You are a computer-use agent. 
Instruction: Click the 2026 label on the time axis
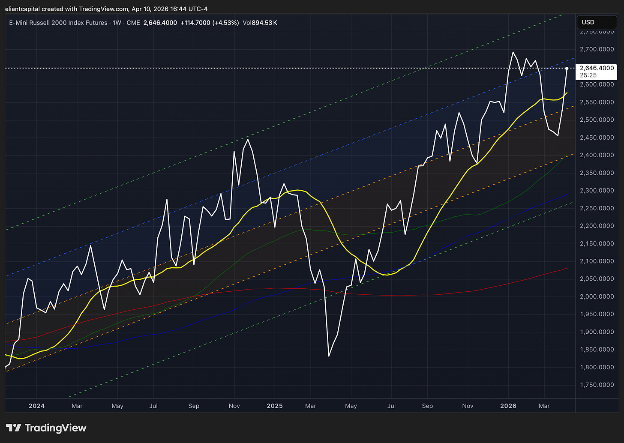[x=508, y=406]
